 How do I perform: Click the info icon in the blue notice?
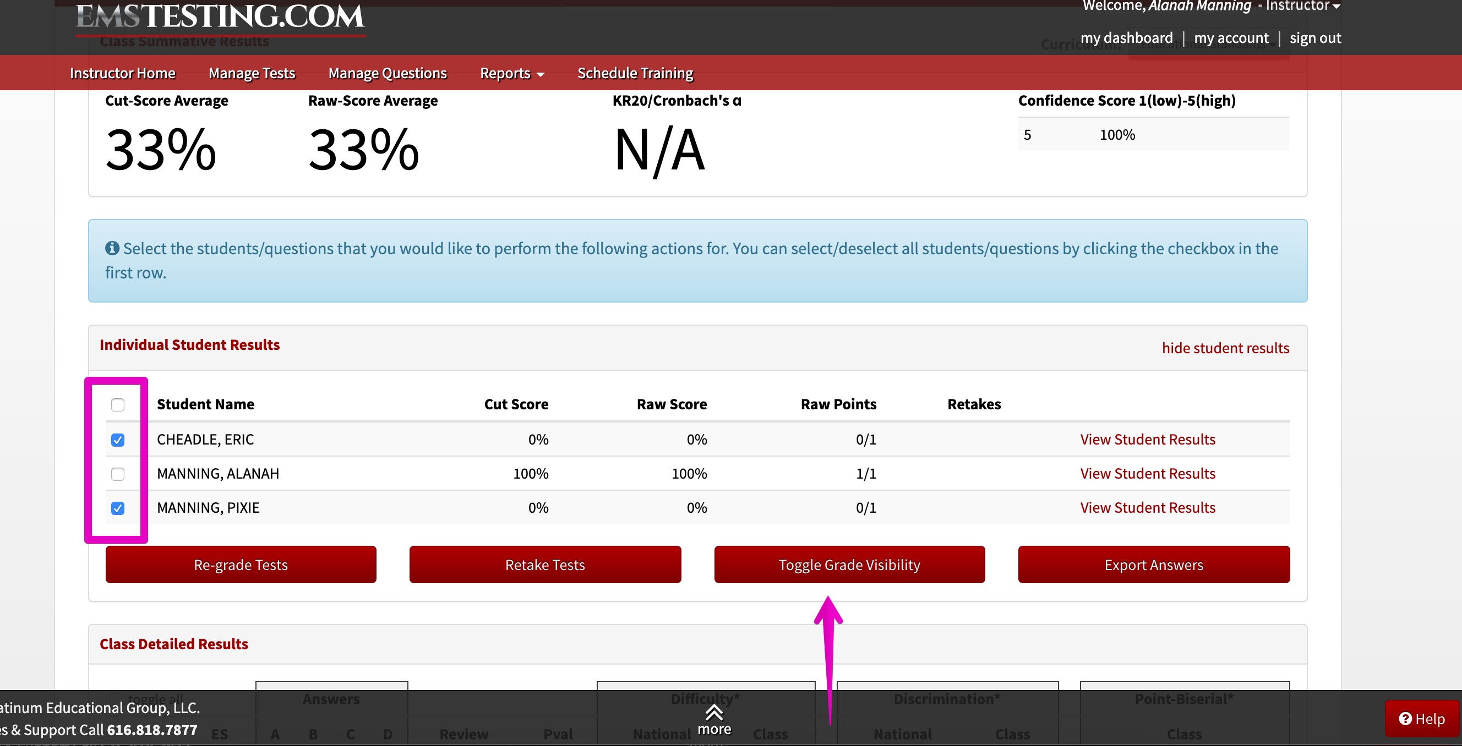(112, 248)
